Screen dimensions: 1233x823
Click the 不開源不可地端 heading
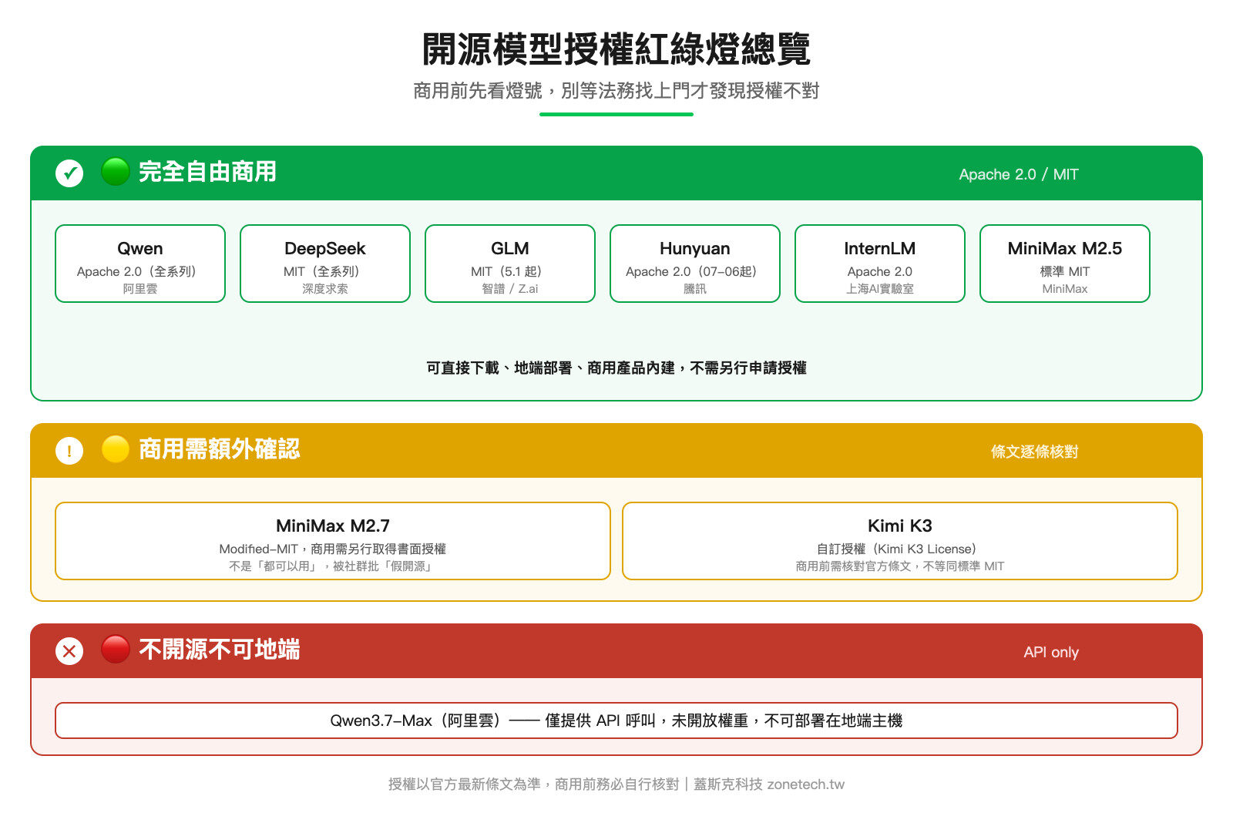tap(219, 650)
